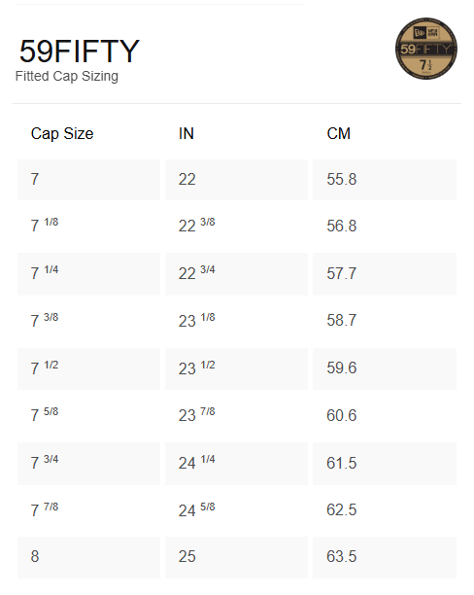Click the 22 3/8 inches cell

point(236,227)
